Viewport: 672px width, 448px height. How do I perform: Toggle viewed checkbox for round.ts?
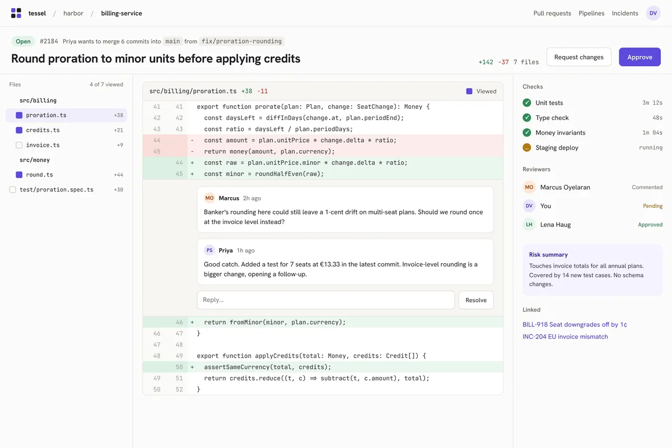[19, 175]
